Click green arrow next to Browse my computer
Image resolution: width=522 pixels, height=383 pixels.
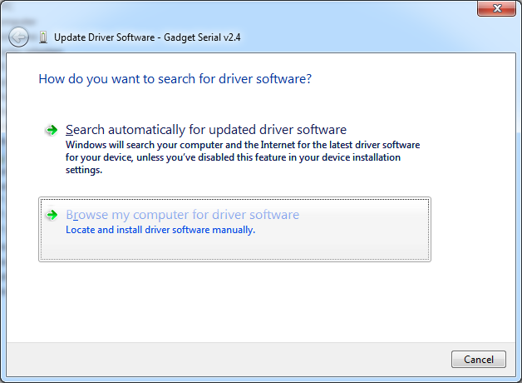(52, 215)
